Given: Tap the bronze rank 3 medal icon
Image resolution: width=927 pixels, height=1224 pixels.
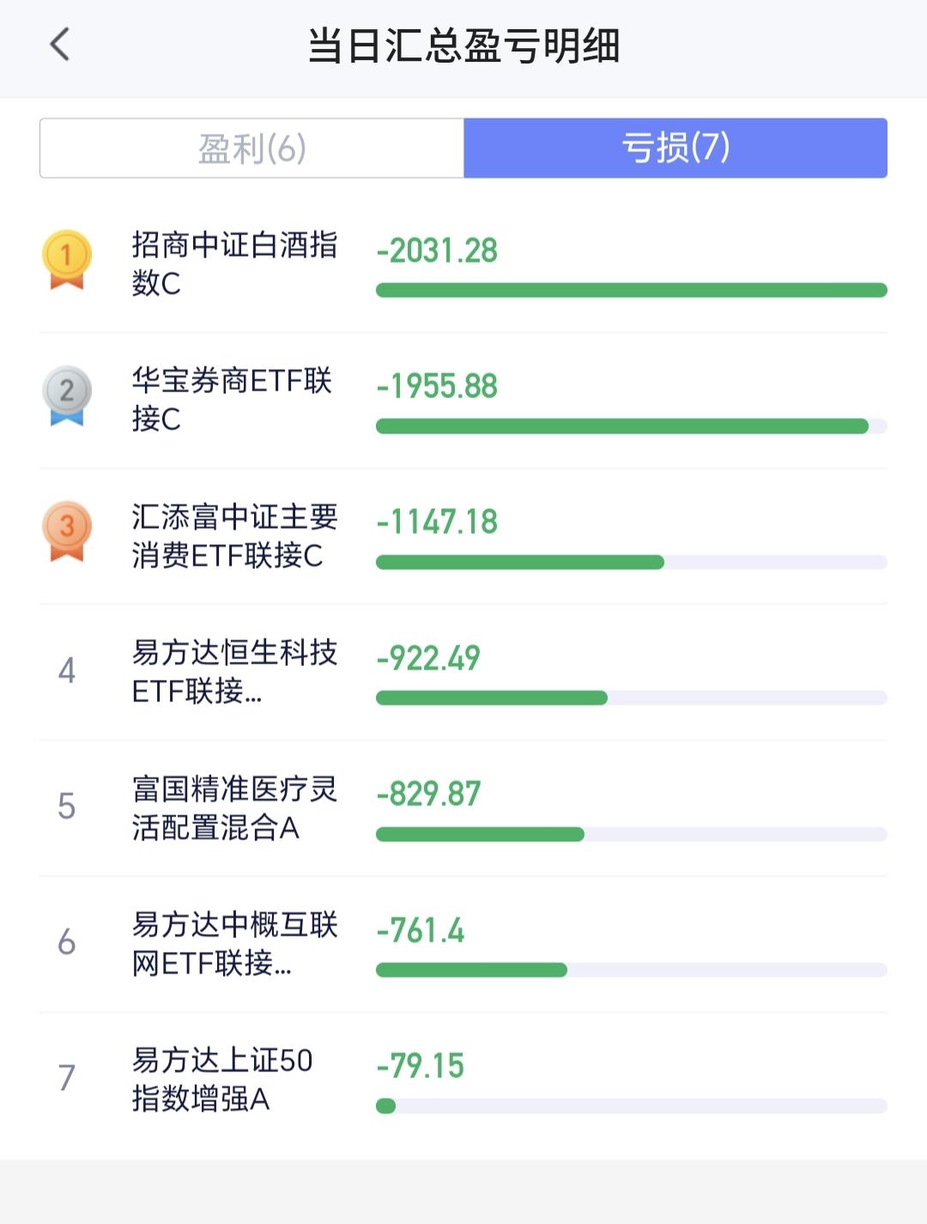Looking at the screenshot, I should [x=67, y=531].
